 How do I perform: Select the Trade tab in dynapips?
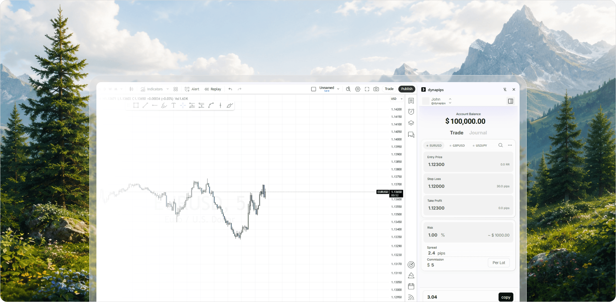coord(456,133)
